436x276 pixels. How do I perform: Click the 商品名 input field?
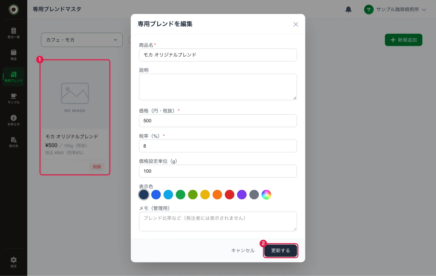click(218, 55)
